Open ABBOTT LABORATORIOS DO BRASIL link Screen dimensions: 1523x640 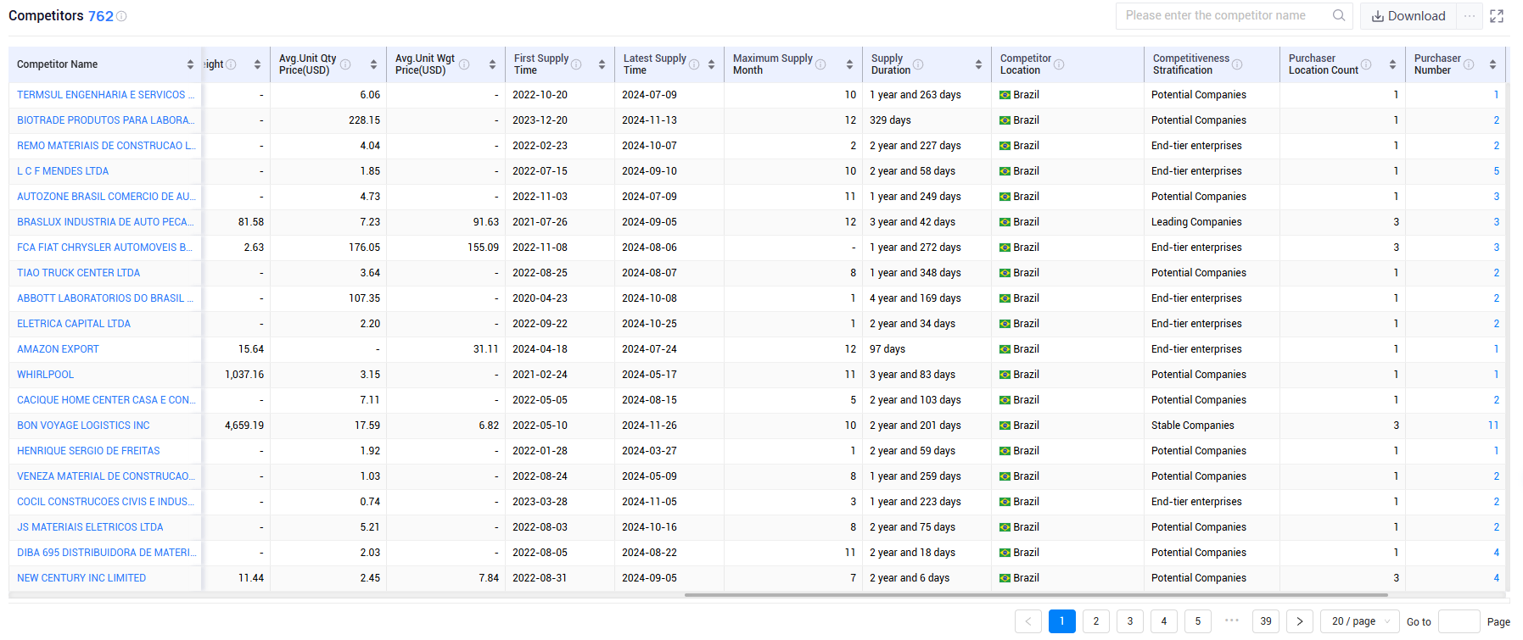(106, 298)
